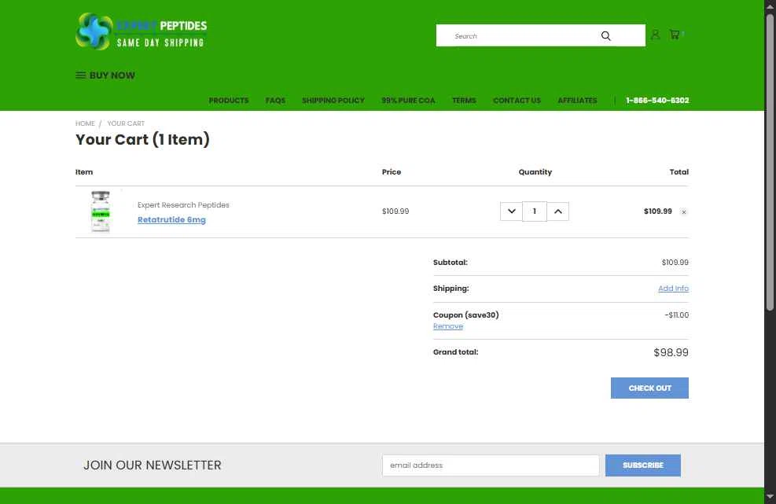
Task: Click the quantity field showing 1
Action: pos(535,212)
